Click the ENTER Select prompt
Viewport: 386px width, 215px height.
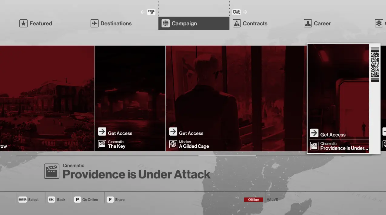(28, 200)
